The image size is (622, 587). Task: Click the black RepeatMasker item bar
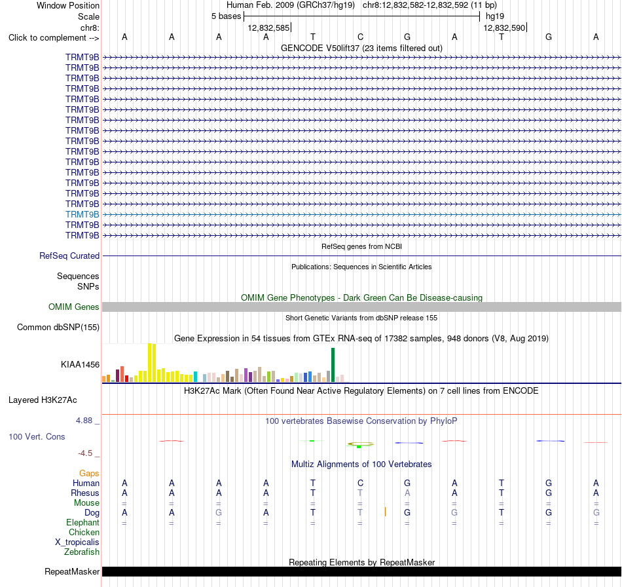point(361,571)
